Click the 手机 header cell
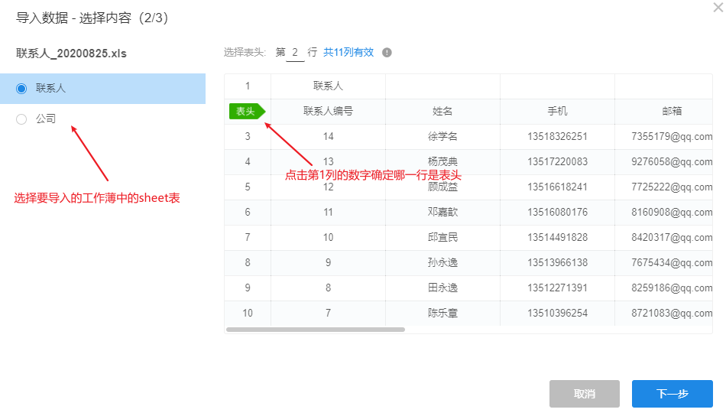Viewport: 726px width, 416px height. click(557, 112)
